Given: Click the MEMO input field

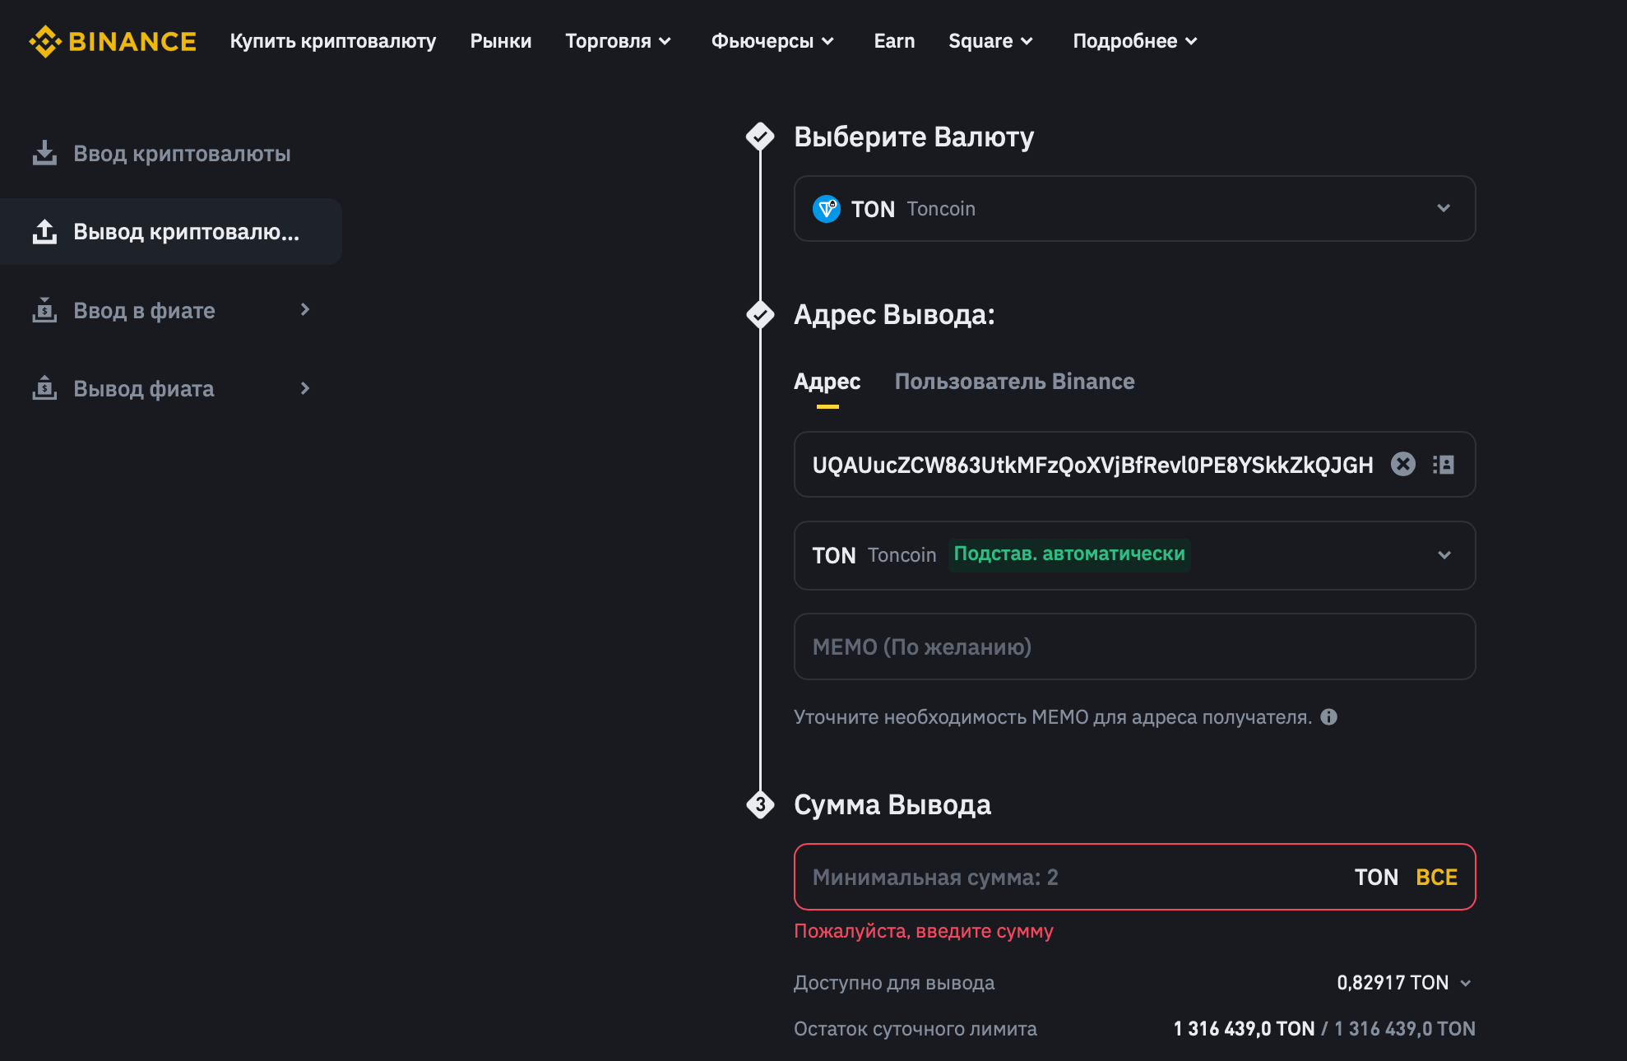Looking at the screenshot, I should click(1131, 645).
